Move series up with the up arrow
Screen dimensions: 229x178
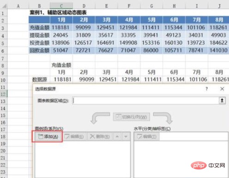(117, 136)
